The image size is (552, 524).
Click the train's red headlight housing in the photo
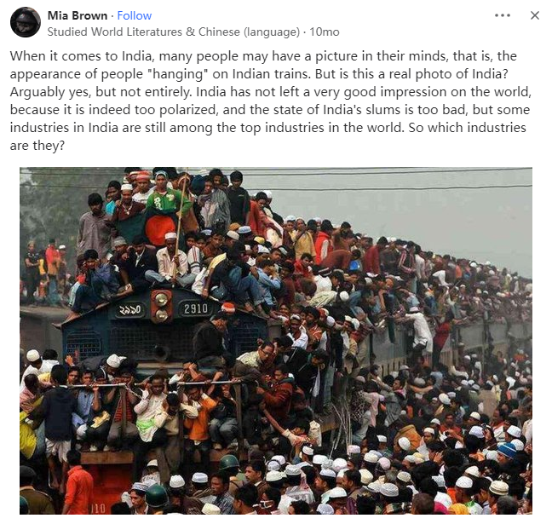coord(161,306)
